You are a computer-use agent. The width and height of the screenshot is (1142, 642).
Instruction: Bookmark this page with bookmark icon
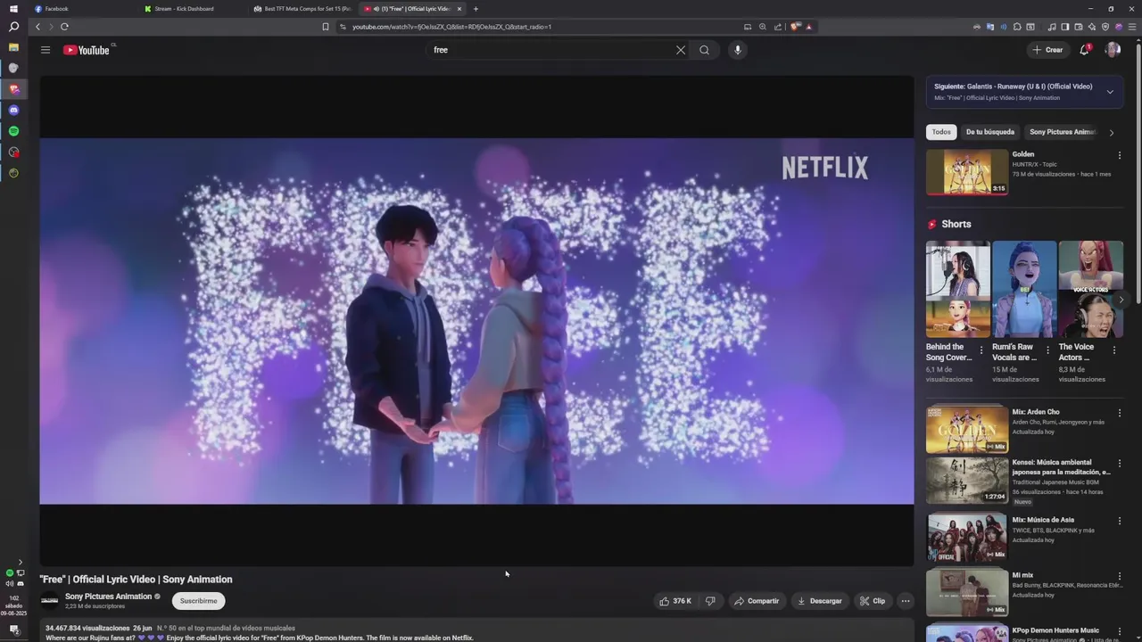coord(326,27)
